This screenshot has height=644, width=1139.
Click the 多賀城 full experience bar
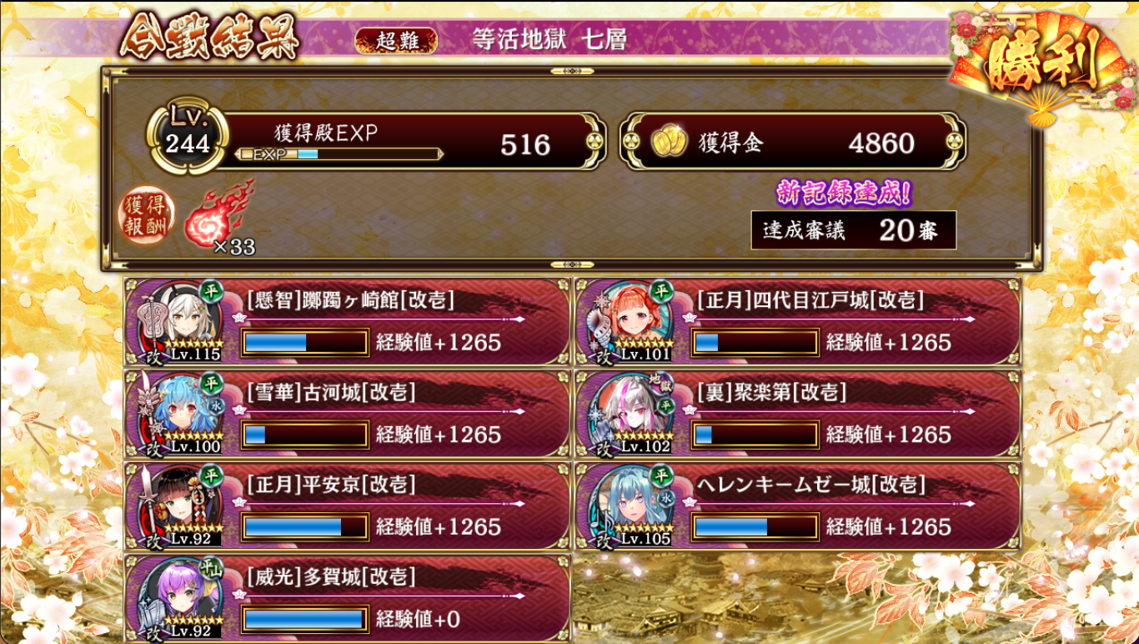coord(304,619)
